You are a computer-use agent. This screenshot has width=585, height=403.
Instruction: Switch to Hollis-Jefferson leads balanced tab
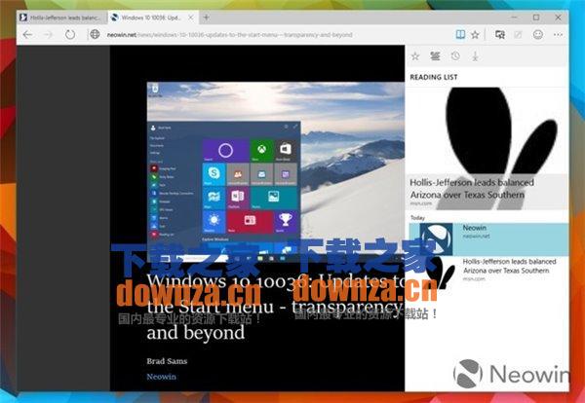(x=60, y=18)
